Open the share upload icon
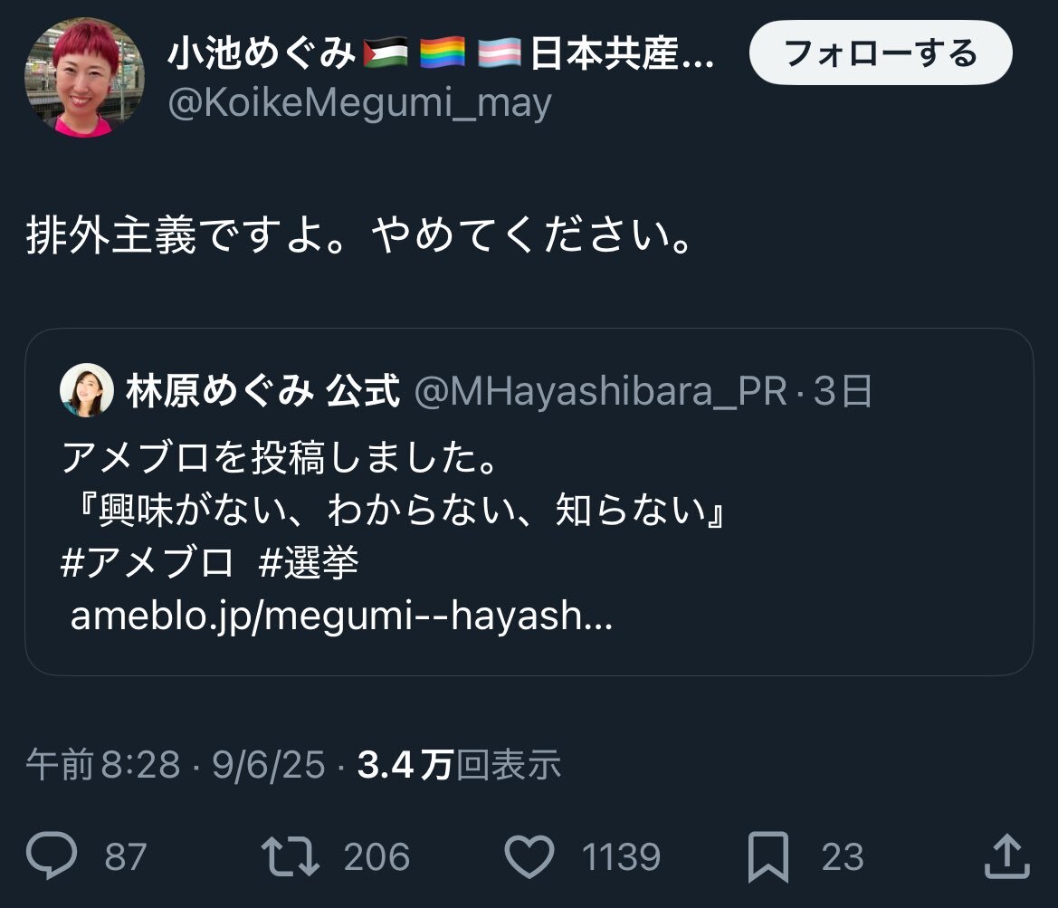Image resolution: width=1058 pixels, height=908 pixels. coord(1006,856)
